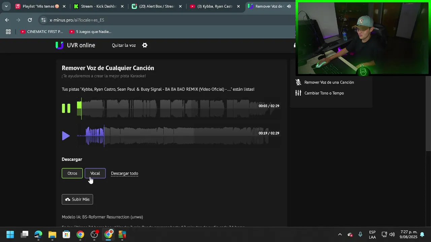The width and height of the screenshot is (431, 242).
Task: Open the Quitar la voz menu
Action: pyautogui.click(x=124, y=45)
